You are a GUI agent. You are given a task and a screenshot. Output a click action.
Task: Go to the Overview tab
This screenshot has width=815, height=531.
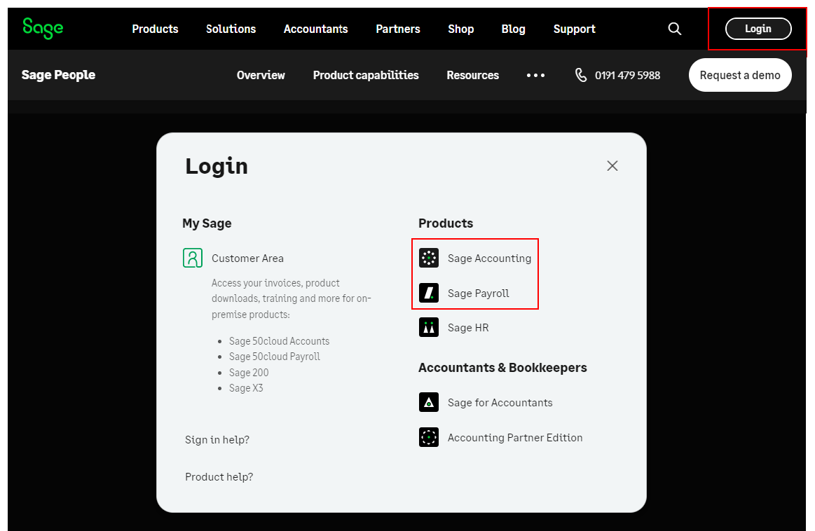click(261, 75)
